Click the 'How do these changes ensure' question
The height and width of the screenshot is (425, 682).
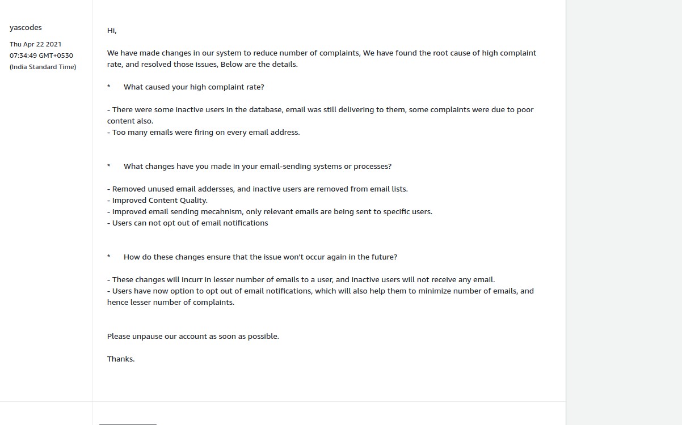[x=260, y=257]
